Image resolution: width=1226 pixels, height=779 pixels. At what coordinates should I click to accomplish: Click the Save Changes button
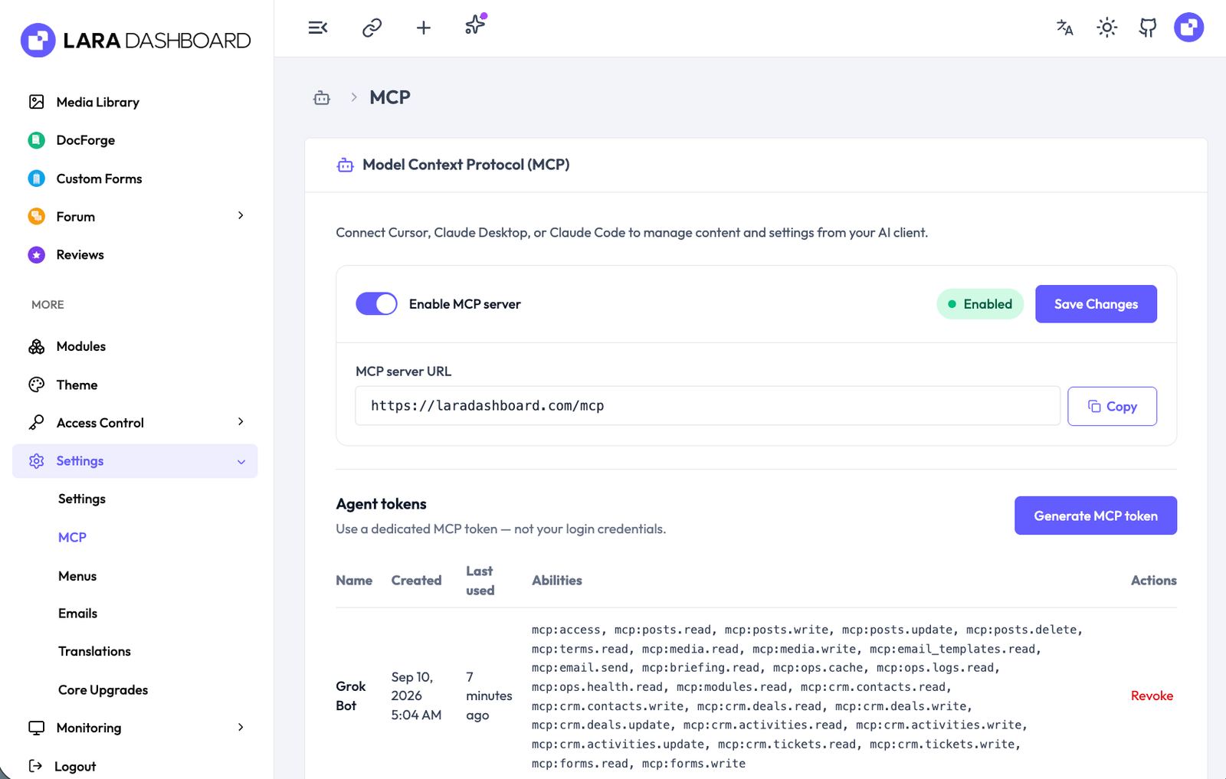[1096, 304]
